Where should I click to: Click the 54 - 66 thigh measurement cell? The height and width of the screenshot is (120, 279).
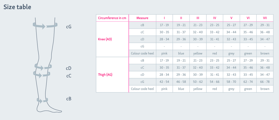(x=215, y=82)
